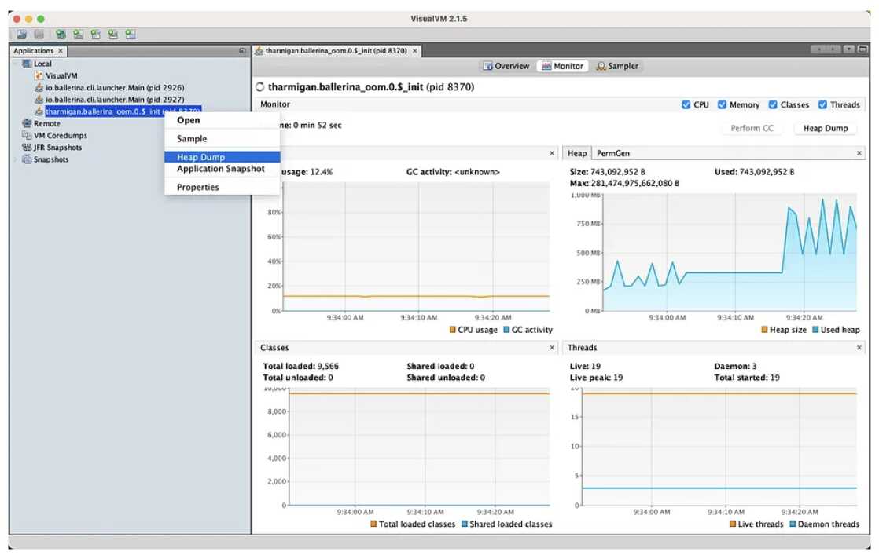This screenshot has height=559, width=879.
Task: Click the Used heap legend color swatch
Action: (x=815, y=330)
